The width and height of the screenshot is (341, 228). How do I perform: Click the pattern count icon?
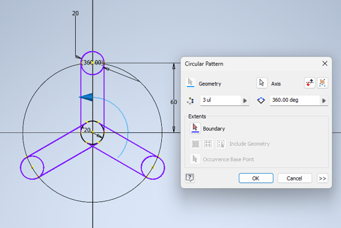(x=191, y=100)
